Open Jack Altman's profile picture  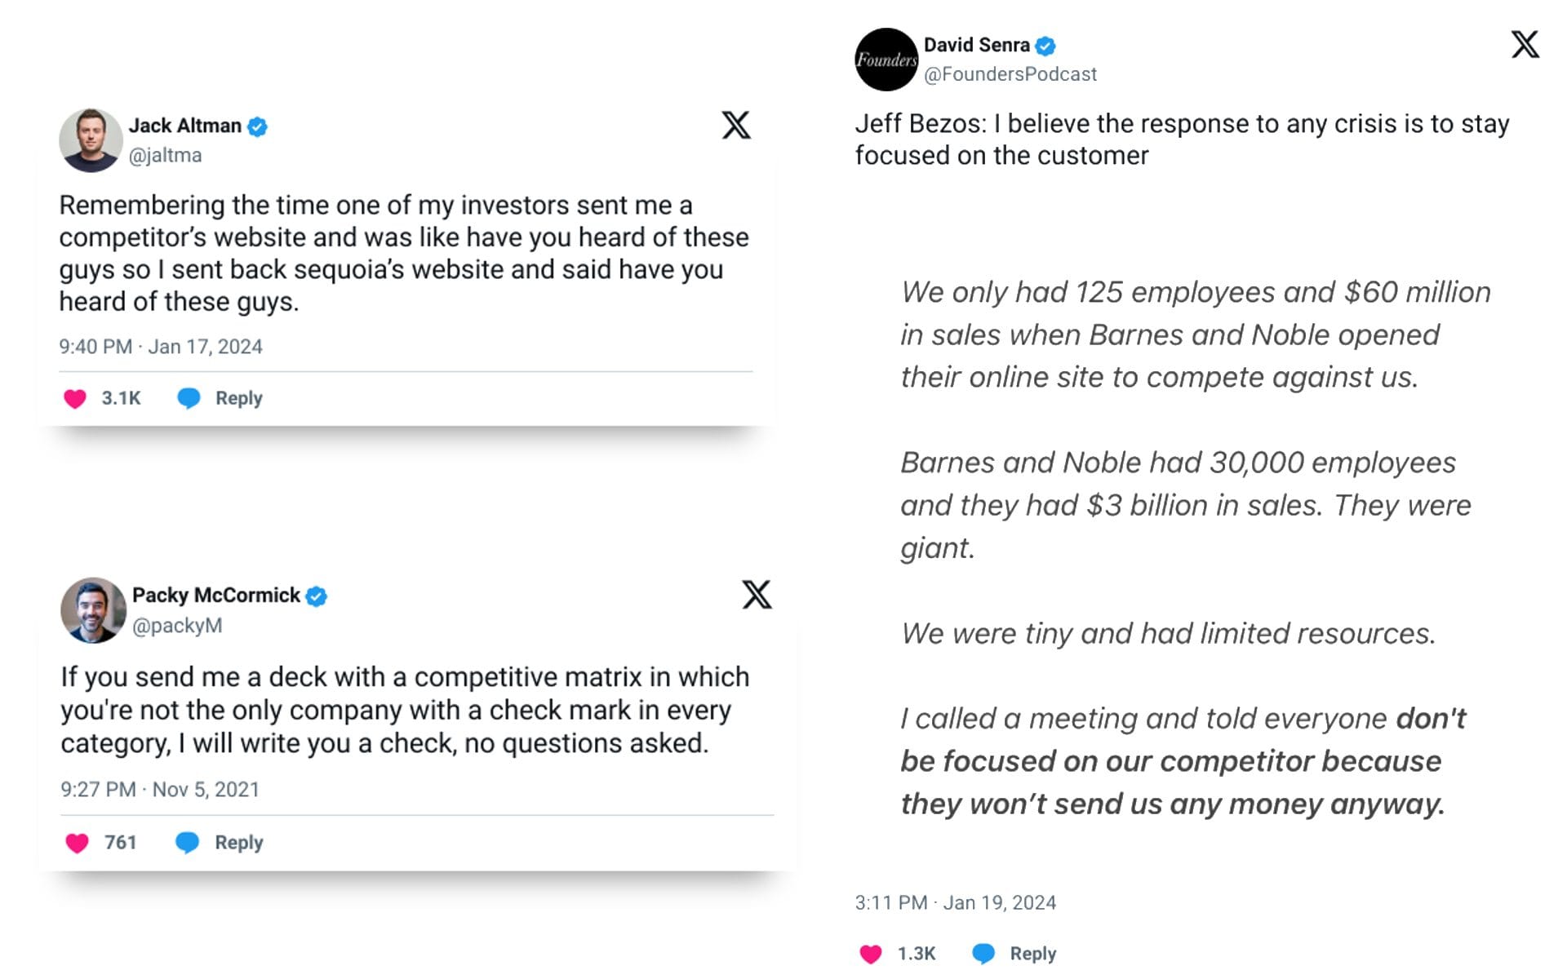point(91,140)
